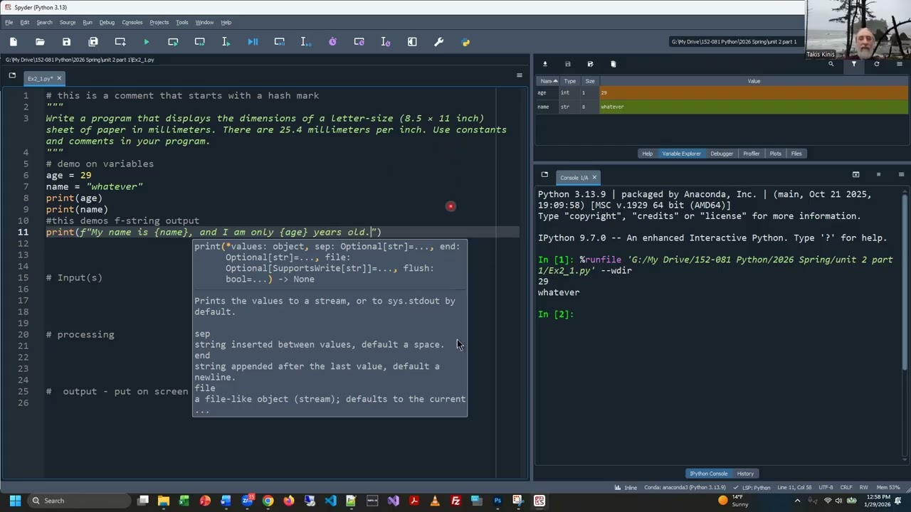Close the Console 1/A tab
Screen dimensions: 911x512
(x=594, y=177)
